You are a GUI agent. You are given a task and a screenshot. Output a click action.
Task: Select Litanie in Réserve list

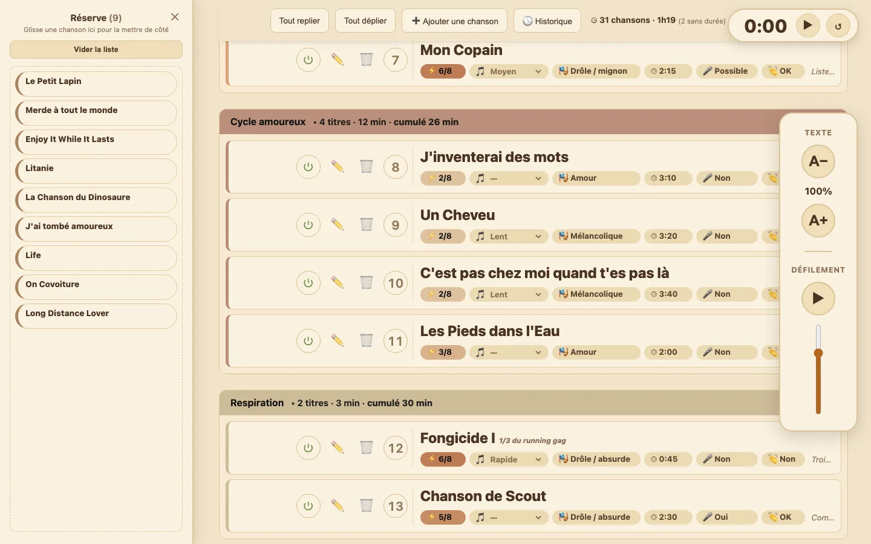[96, 171]
